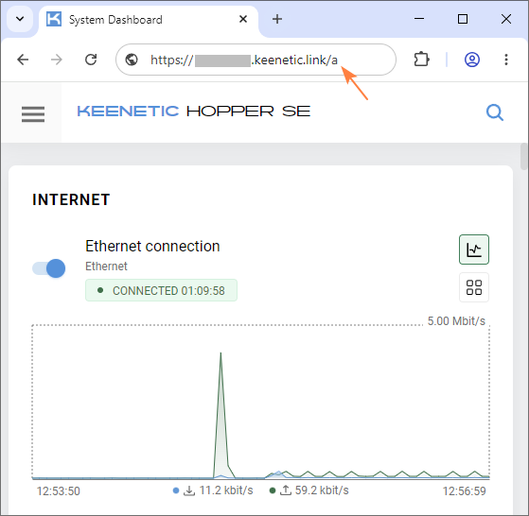Reload the System Dashboard page
This screenshot has width=529, height=516.
(91, 60)
